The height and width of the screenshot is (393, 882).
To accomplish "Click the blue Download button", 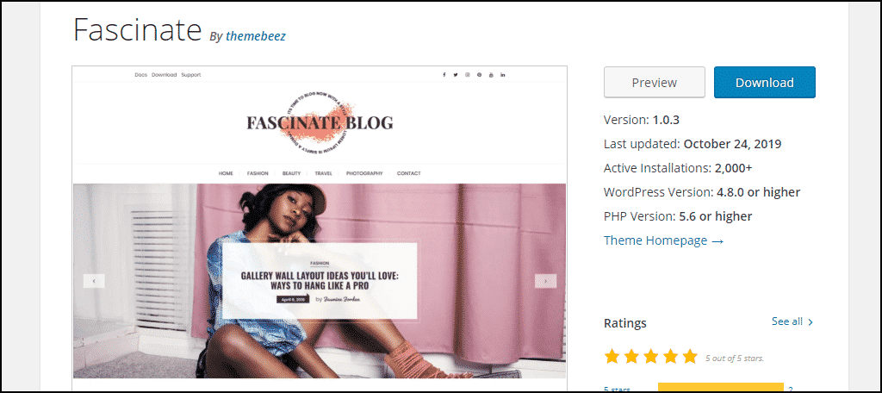I will click(765, 82).
